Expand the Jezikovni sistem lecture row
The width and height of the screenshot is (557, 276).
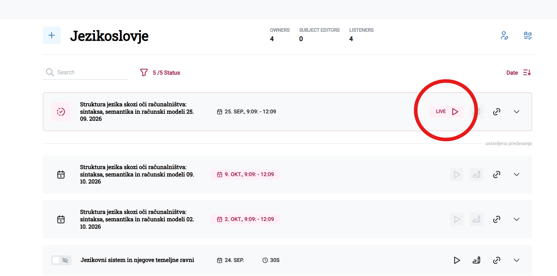[516, 260]
